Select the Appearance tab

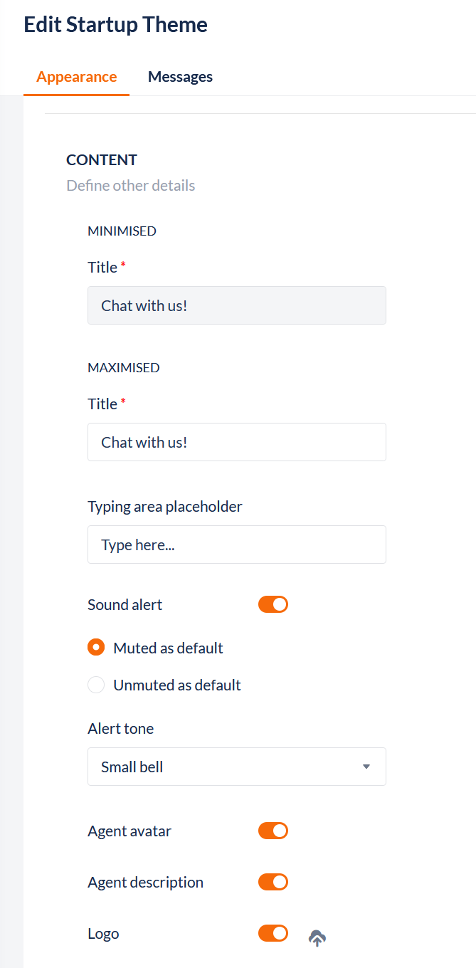pos(77,77)
